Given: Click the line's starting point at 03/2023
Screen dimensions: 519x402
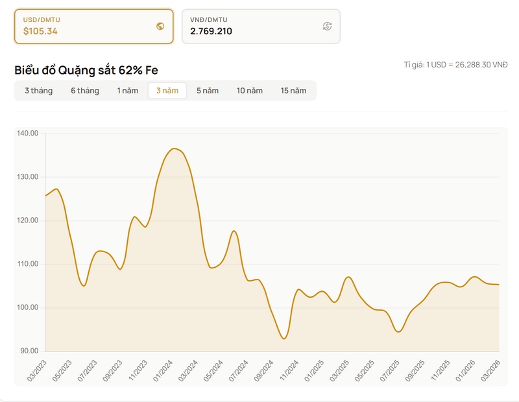Looking at the screenshot, I should (45, 195).
